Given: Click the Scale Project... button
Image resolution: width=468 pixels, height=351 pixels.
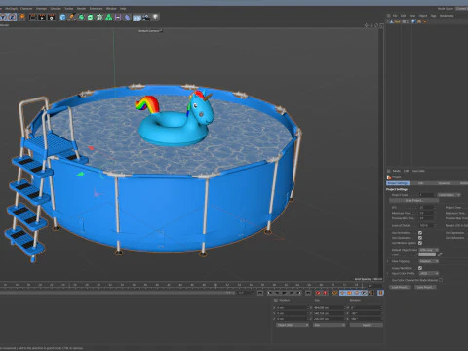Looking at the screenshot, I should pyautogui.click(x=413, y=200).
